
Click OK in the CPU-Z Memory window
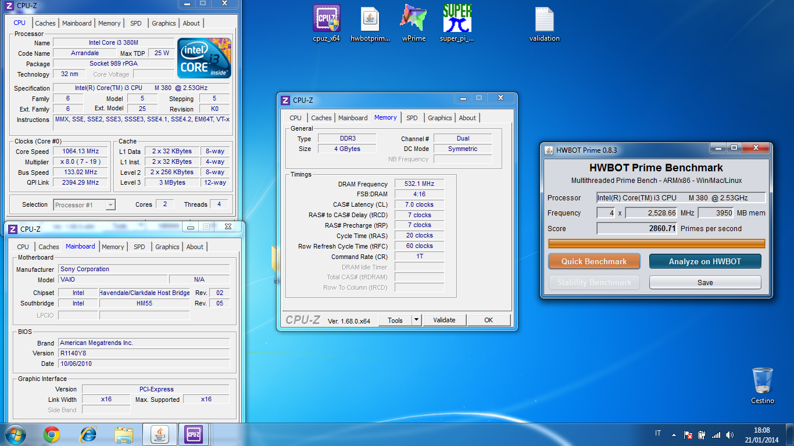pos(489,320)
